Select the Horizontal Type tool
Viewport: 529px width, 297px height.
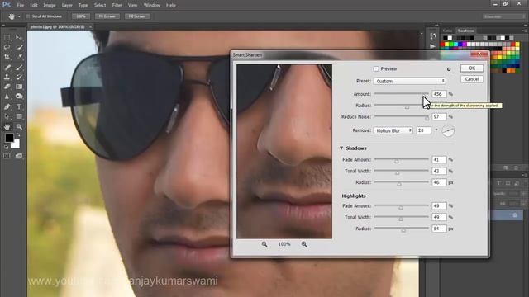(19, 106)
